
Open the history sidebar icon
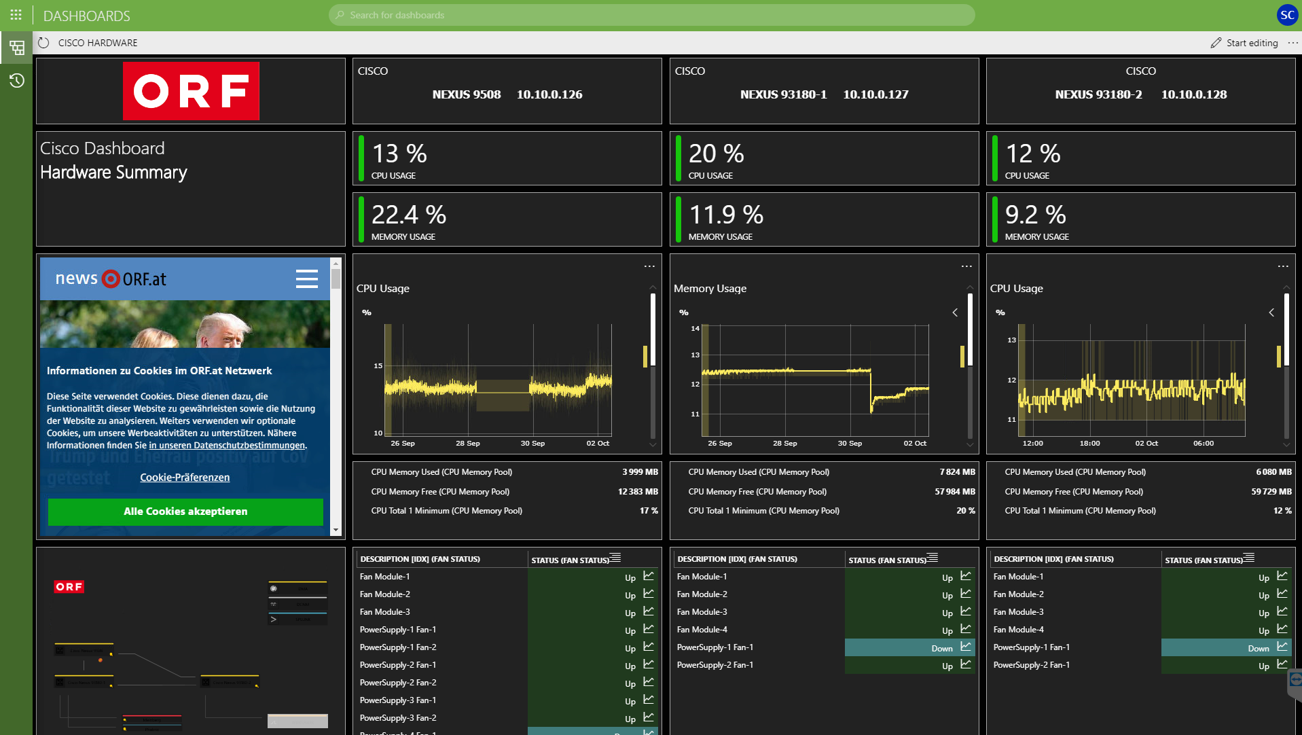tap(16, 81)
